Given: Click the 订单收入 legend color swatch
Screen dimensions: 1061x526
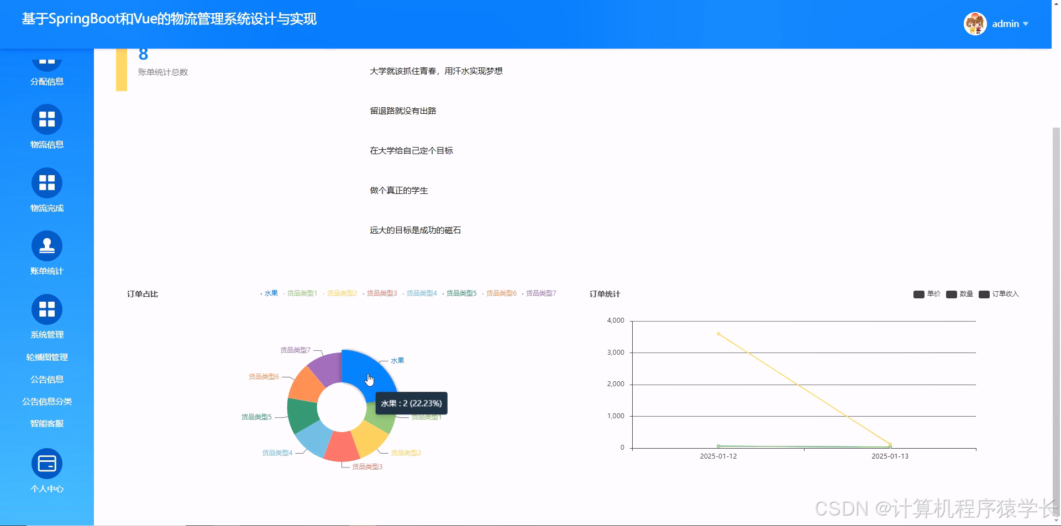Looking at the screenshot, I should click(x=984, y=294).
